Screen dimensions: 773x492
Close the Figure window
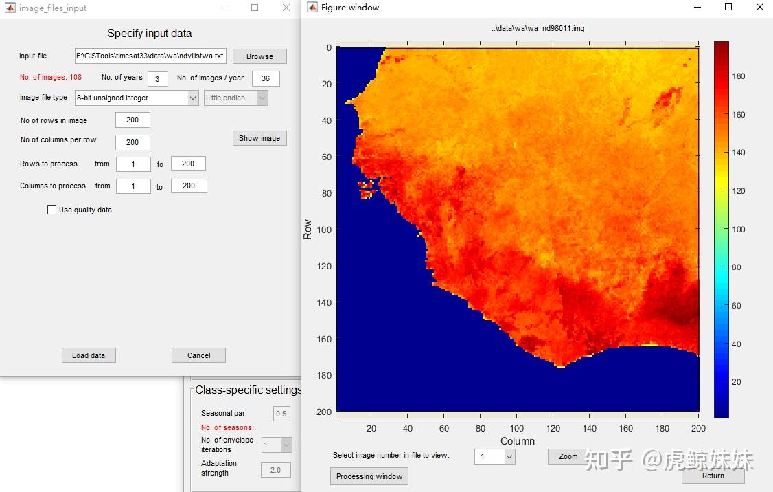759,8
